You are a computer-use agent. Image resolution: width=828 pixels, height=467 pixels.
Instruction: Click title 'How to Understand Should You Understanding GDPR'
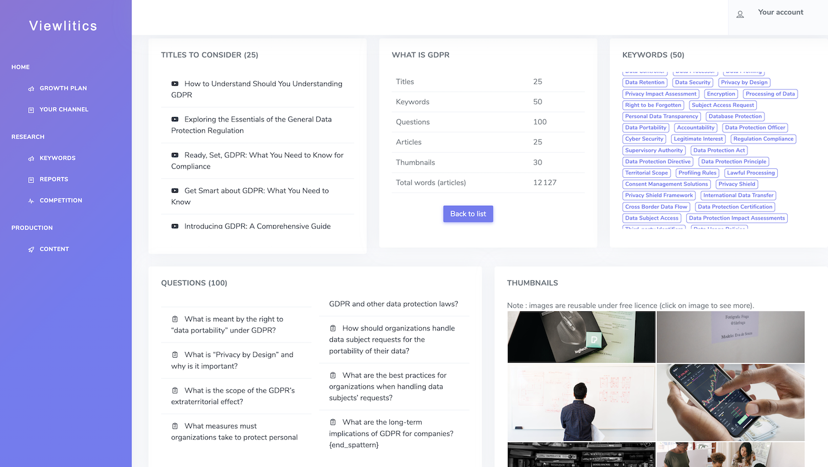coord(257,89)
